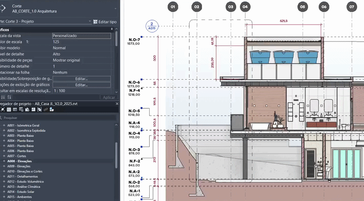Viewport: 364px width, 201px height.
Task: Click the floor plan browser toolbar icon
Action: 33,110
